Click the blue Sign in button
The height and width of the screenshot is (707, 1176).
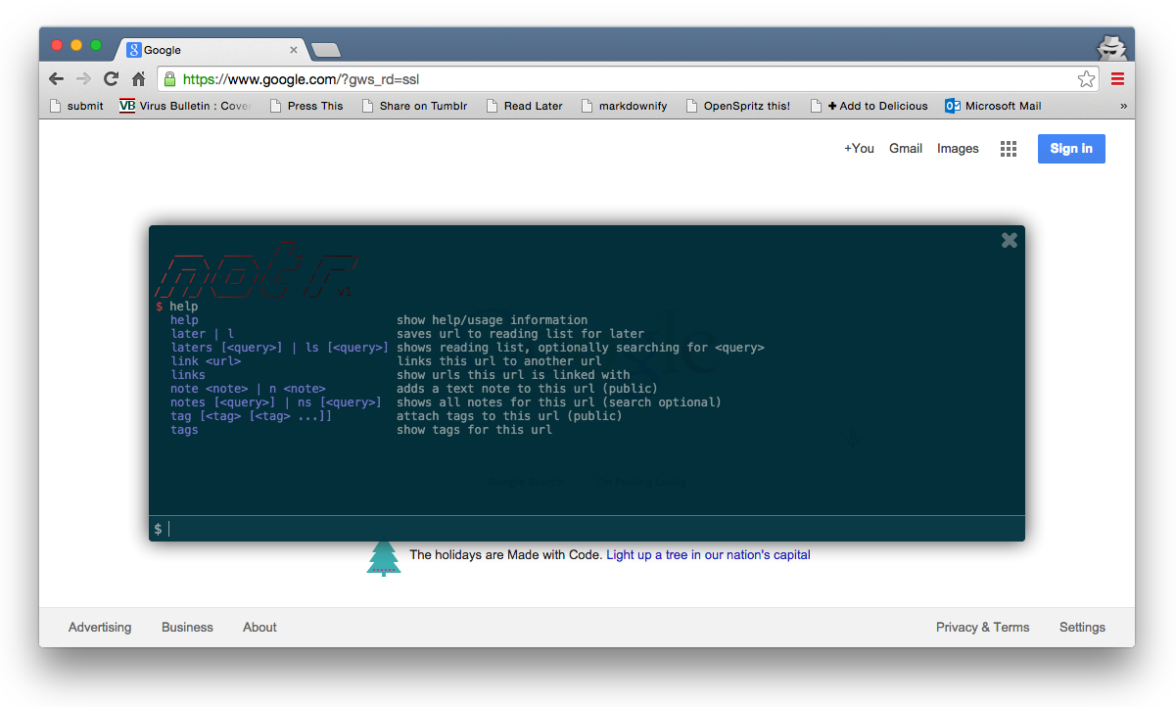pos(1071,149)
